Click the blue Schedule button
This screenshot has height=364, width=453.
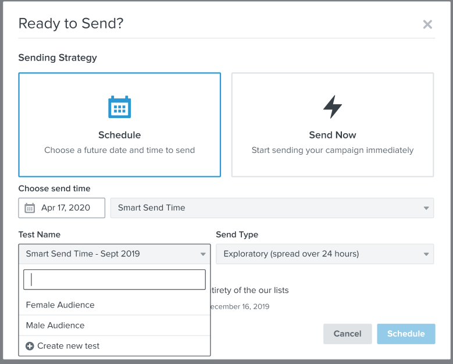pos(406,334)
